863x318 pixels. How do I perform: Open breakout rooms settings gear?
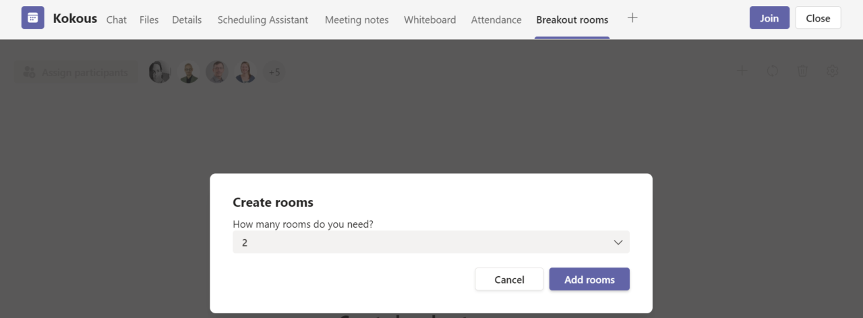833,71
